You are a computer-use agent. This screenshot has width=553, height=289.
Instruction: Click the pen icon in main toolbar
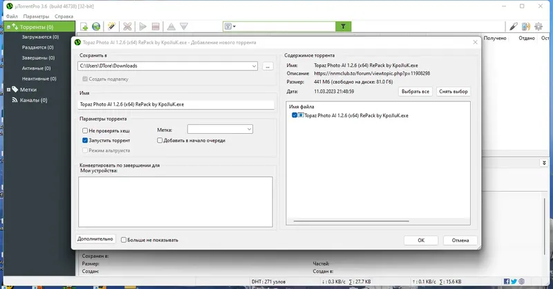[x=514, y=26]
